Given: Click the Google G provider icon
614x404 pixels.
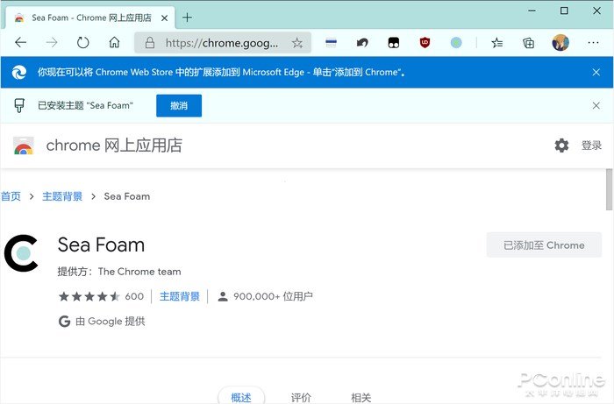Looking at the screenshot, I should pyautogui.click(x=64, y=321).
